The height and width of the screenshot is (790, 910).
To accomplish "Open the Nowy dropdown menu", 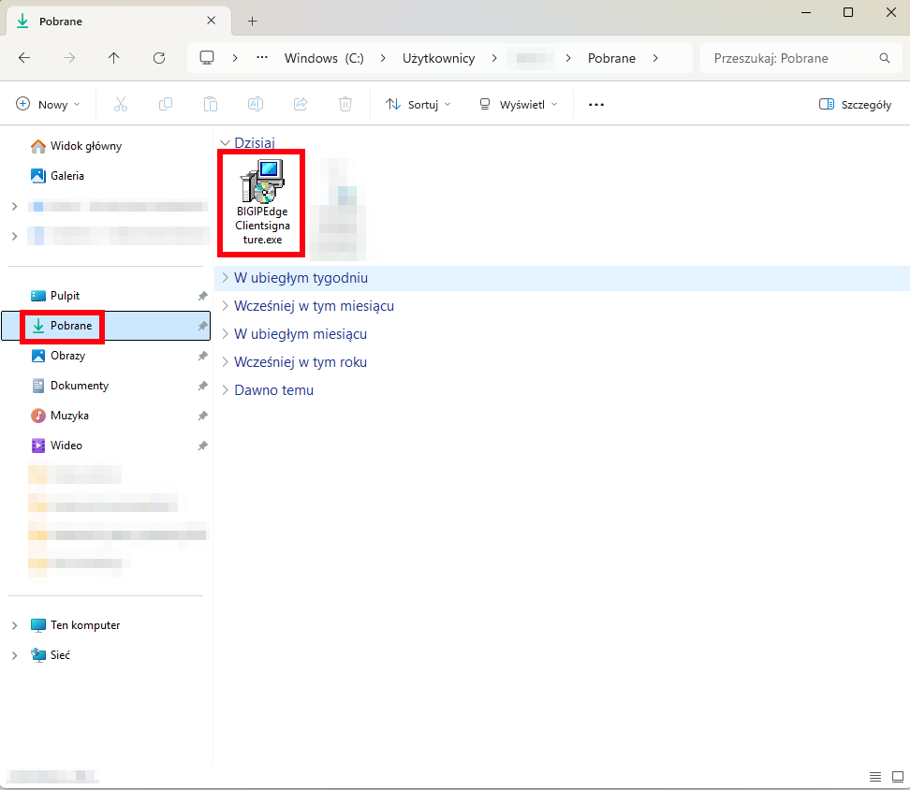I will (x=48, y=105).
